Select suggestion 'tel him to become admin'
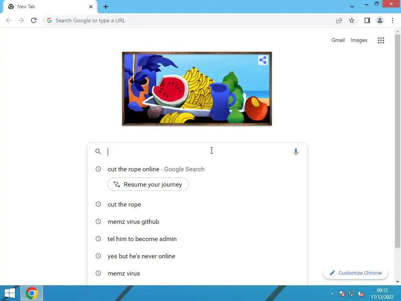Viewport: 401px width, 301px height. (197, 239)
